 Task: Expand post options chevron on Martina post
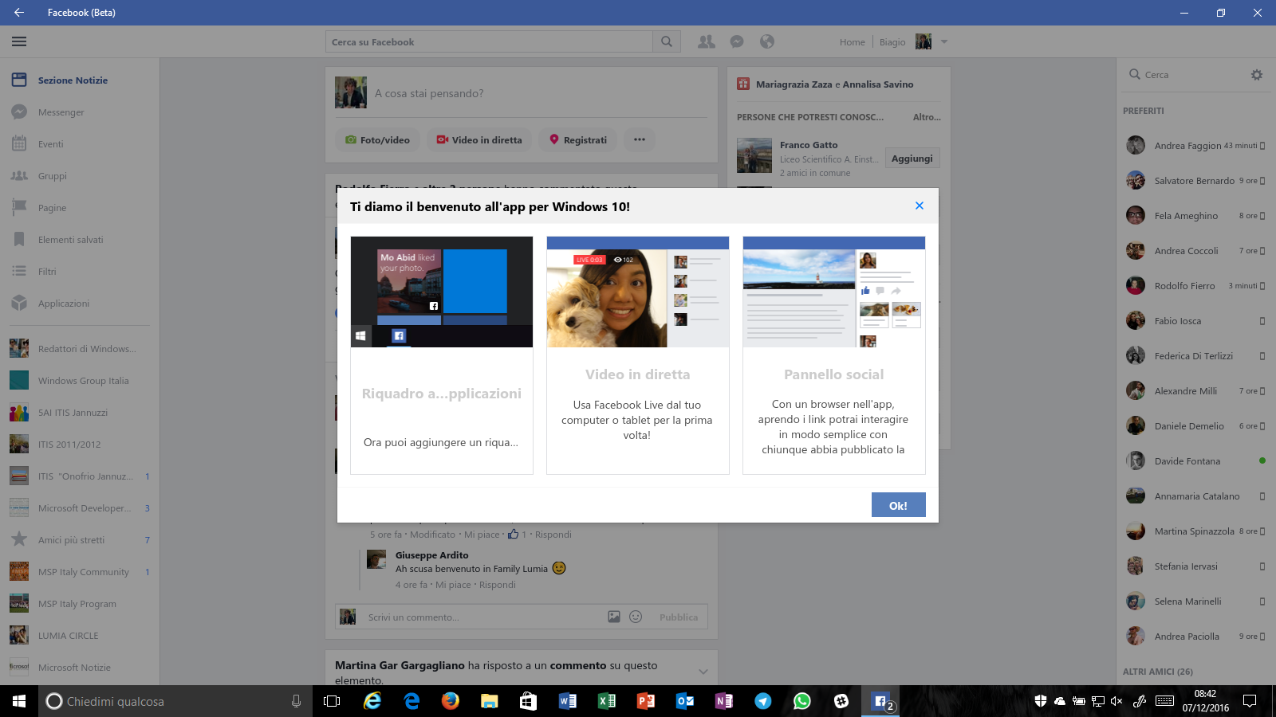point(703,672)
